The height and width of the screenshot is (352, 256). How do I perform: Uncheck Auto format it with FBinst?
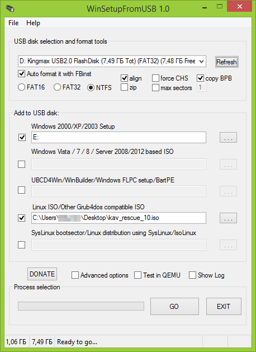pyautogui.click(x=22, y=74)
